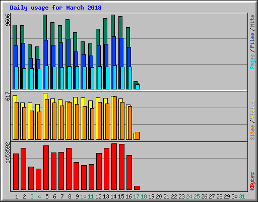Viewport: 258px width, 202px height.
Task: Click the Hits legend label
Action: 252,21
